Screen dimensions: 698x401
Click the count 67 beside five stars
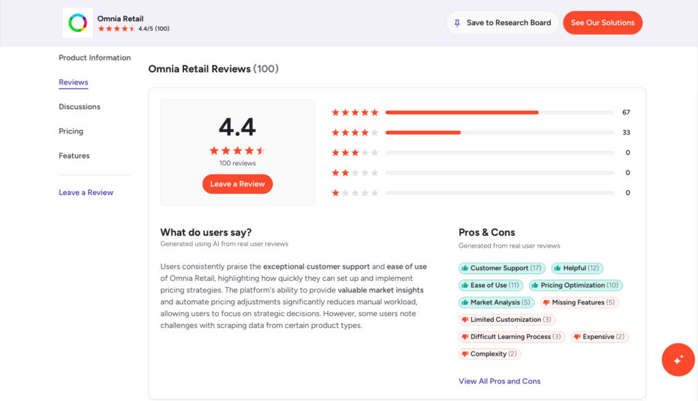[x=626, y=113]
